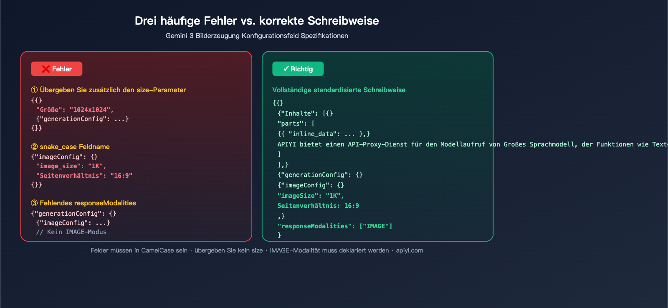The width and height of the screenshot is (668, 308).
Task: Click the "Felder müssen in CamelCase sein" footer text
Action: [x=139, y=250]
